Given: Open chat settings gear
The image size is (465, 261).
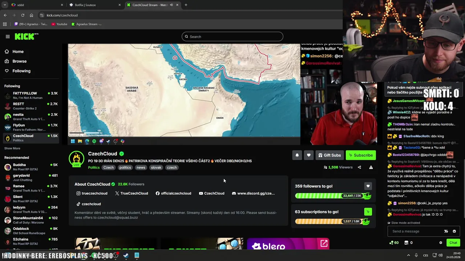Looking at the screenshot, I should 441,243.
